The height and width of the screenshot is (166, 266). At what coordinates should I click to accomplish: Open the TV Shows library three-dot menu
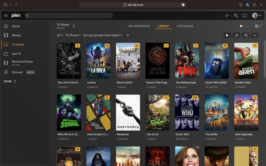[x=74, y=26]
